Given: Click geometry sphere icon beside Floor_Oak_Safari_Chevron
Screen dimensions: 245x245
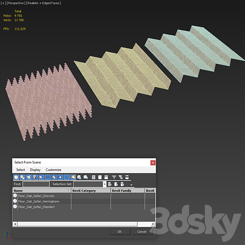Looking at the screenshot, I should pyautogui.click(x=15, y=196).
